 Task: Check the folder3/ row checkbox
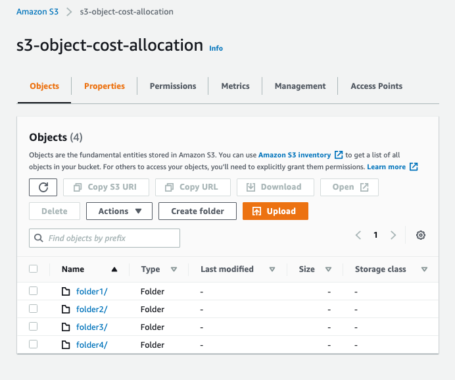click(34, 327)
